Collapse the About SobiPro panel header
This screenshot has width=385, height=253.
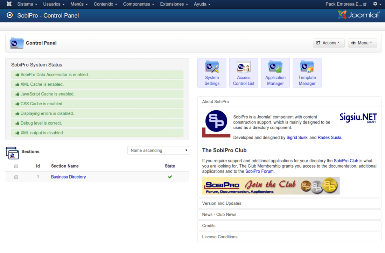(x=289, y=101)
